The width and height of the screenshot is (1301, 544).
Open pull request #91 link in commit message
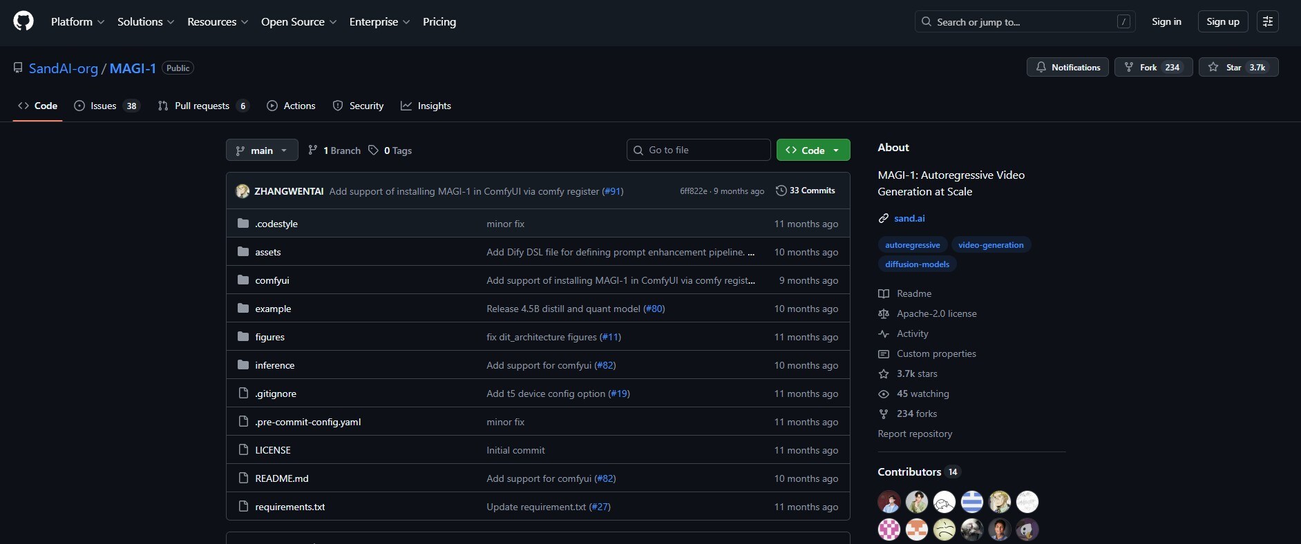[612, 191]
